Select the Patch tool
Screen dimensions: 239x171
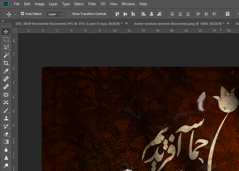[x=6, y=95]
